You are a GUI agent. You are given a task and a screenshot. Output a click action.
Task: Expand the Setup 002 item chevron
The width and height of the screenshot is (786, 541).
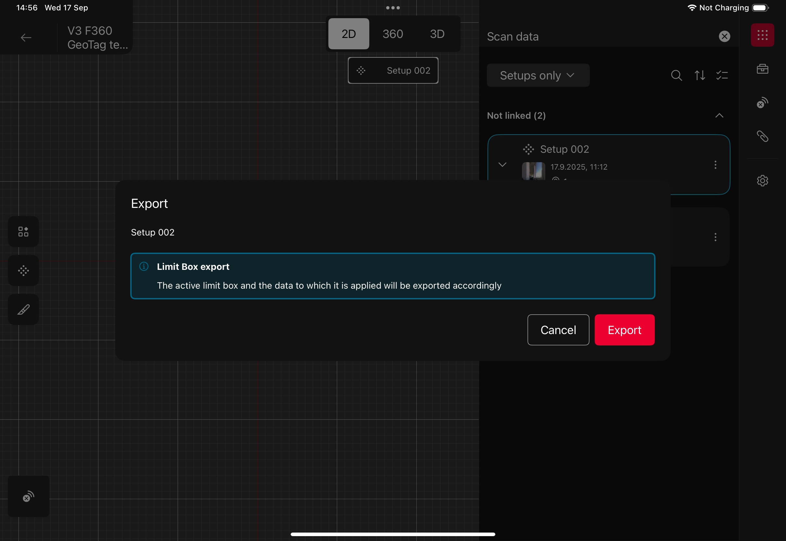coord(502,165)
